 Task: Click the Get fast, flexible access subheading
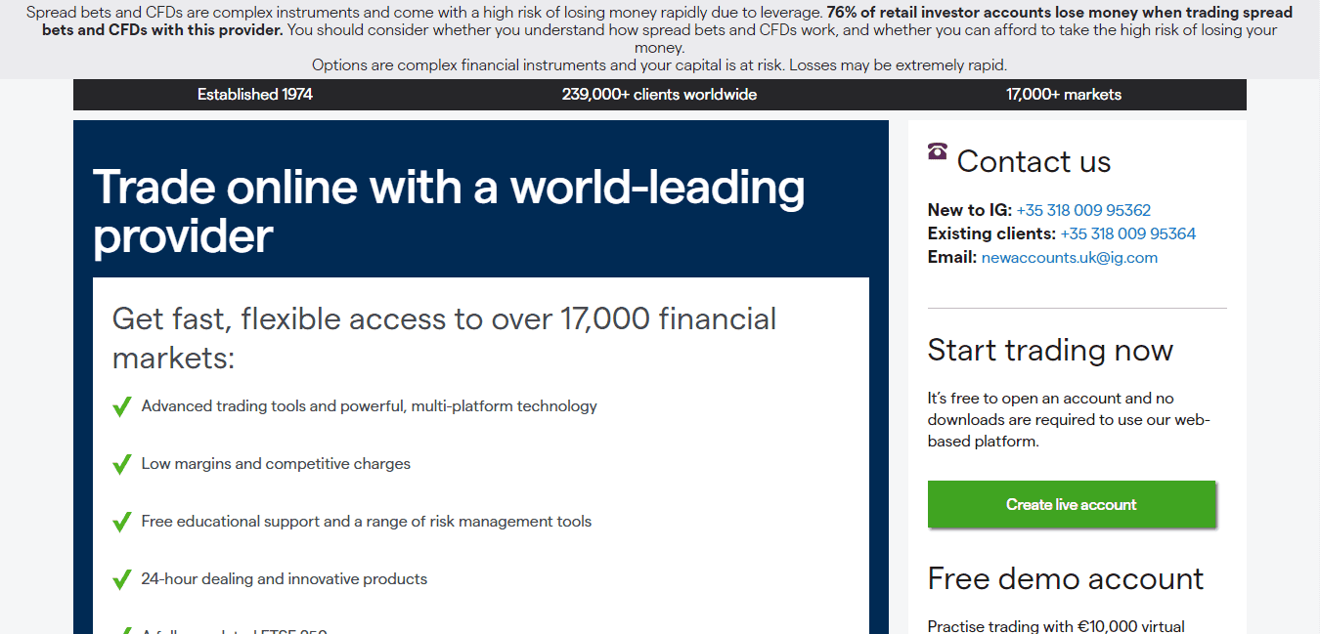pyautogui.click(x=444, y=337)
